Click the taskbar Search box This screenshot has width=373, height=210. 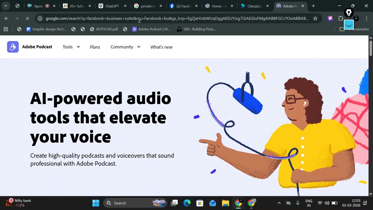[x=136, y=203]
